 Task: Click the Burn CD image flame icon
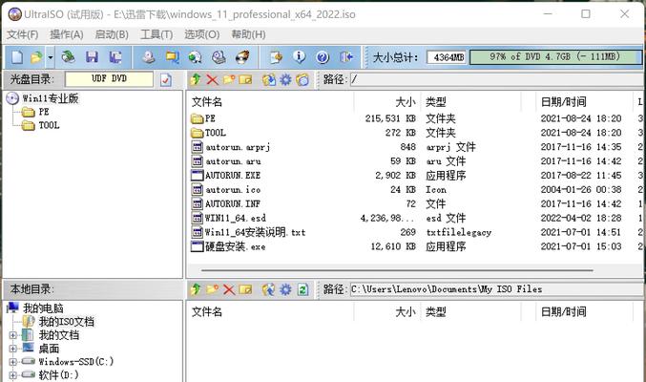(x=242, y=57)
